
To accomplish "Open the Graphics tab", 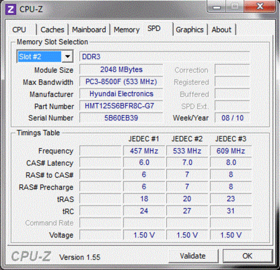I will pyautogui.click(x=190, y=30).
